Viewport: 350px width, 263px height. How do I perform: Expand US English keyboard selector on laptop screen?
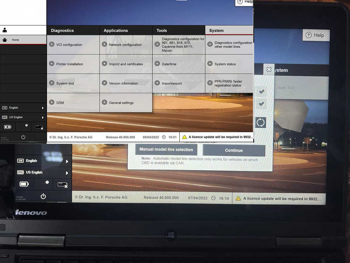43,173
